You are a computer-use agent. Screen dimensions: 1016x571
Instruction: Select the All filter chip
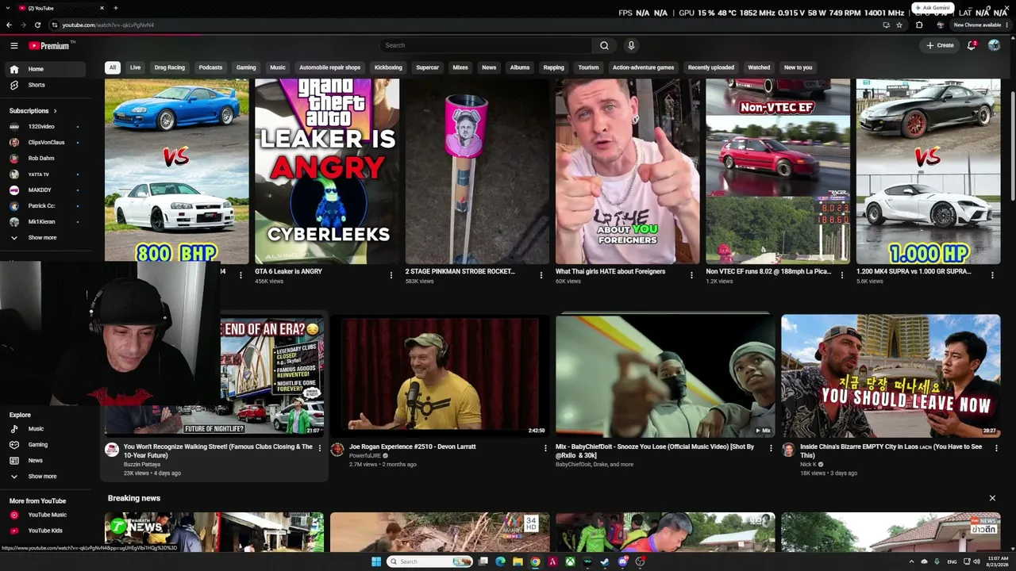click(x=113, y=67)
